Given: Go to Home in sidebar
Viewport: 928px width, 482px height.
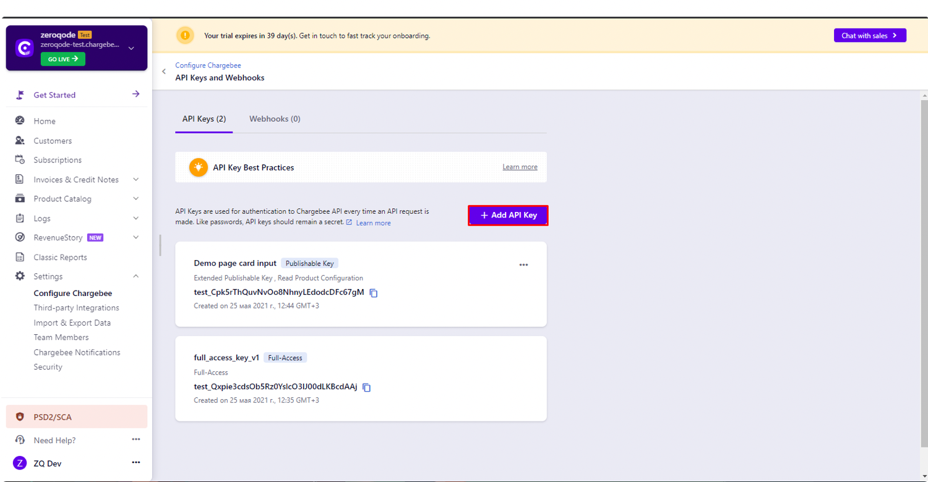Looking at the screenshot, I should [45, 121].
